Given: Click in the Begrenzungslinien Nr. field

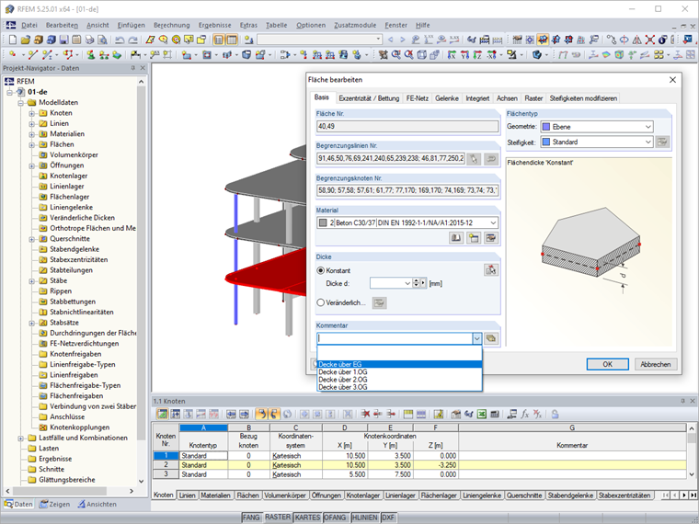Looking at the screenshot, I should pyautogui.click(x=391, y=159).
